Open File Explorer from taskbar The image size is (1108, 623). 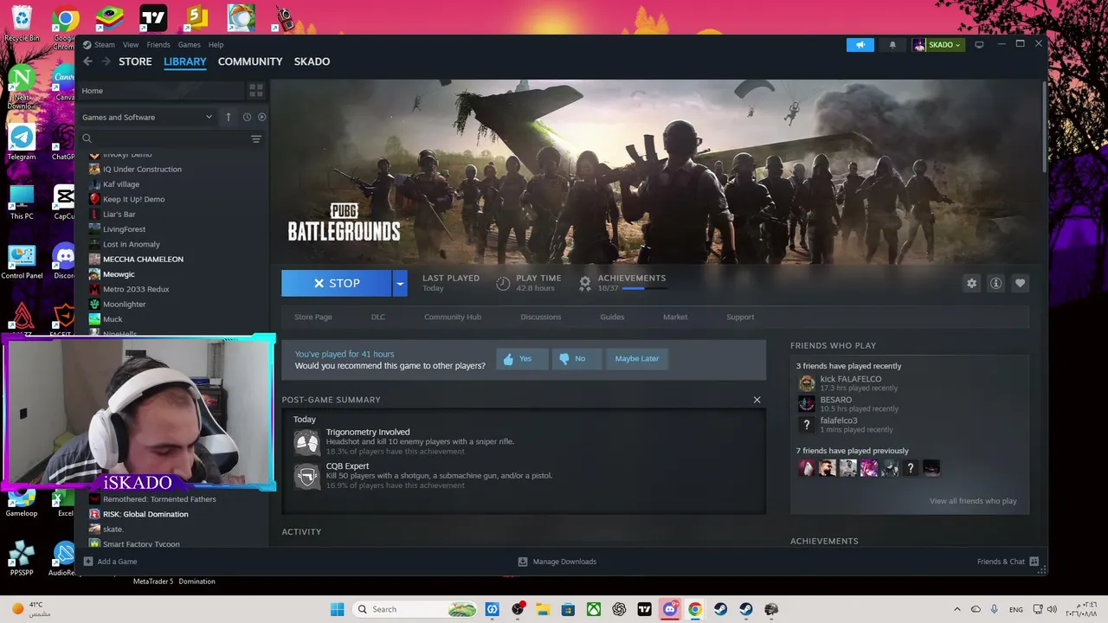coord(543,609)
